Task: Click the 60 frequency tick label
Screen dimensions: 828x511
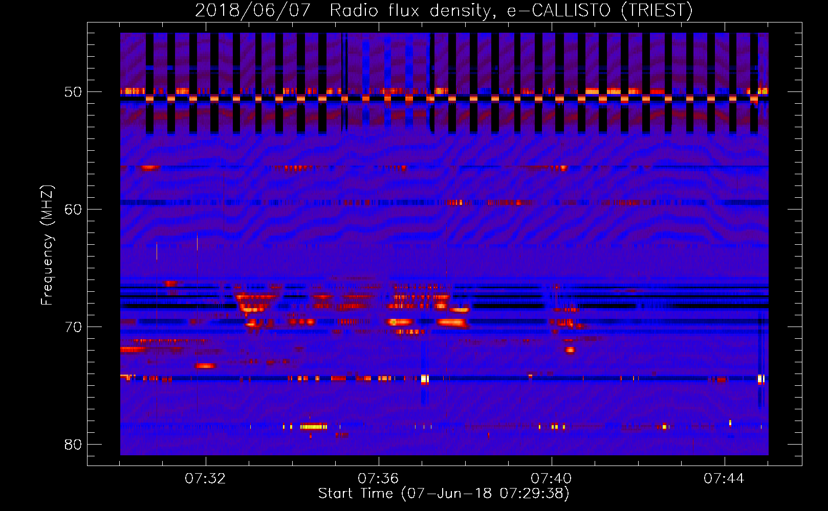Action: tap(73, 210)
